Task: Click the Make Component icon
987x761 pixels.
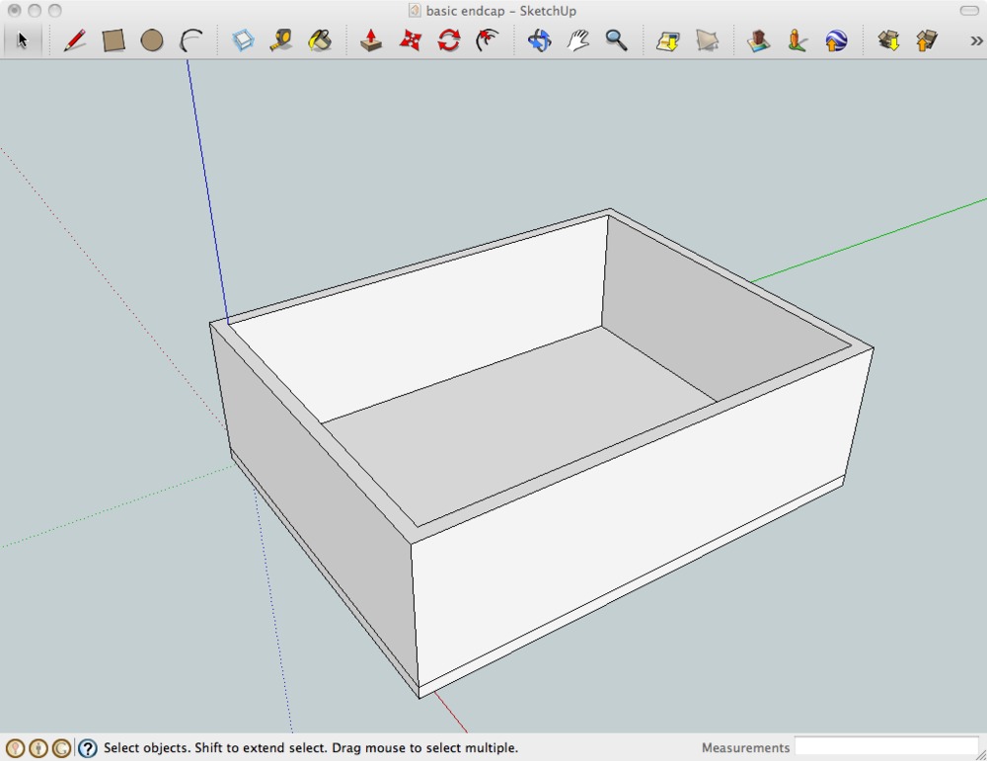Action: pos(243,40)
